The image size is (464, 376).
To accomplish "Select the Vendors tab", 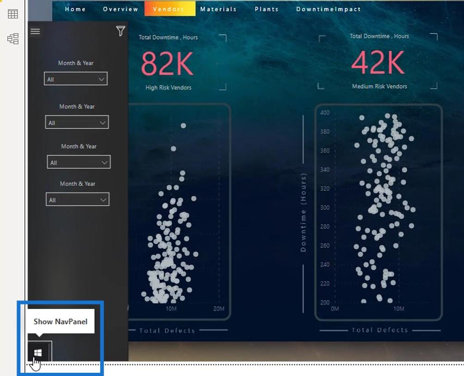I will coord(170,9).
